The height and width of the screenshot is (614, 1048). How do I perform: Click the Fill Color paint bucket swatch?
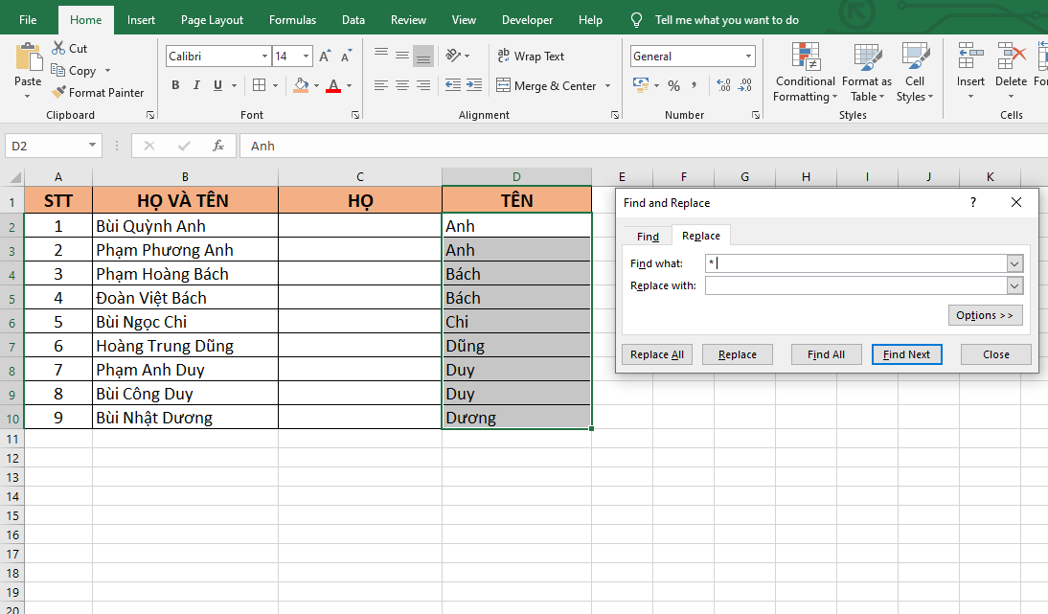tap(301, 85)
